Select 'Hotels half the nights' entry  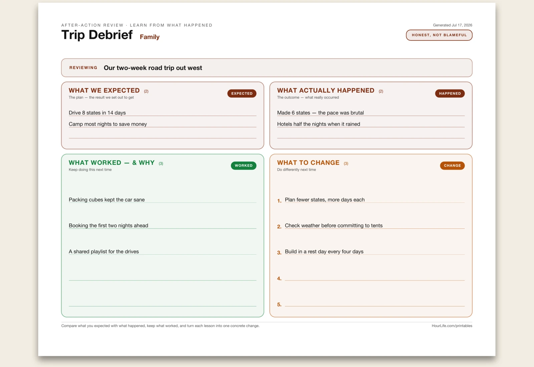click(x=371, y=124)
